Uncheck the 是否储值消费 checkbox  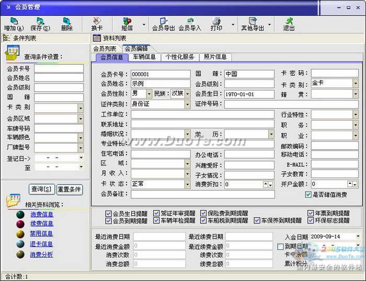[308, 194]
